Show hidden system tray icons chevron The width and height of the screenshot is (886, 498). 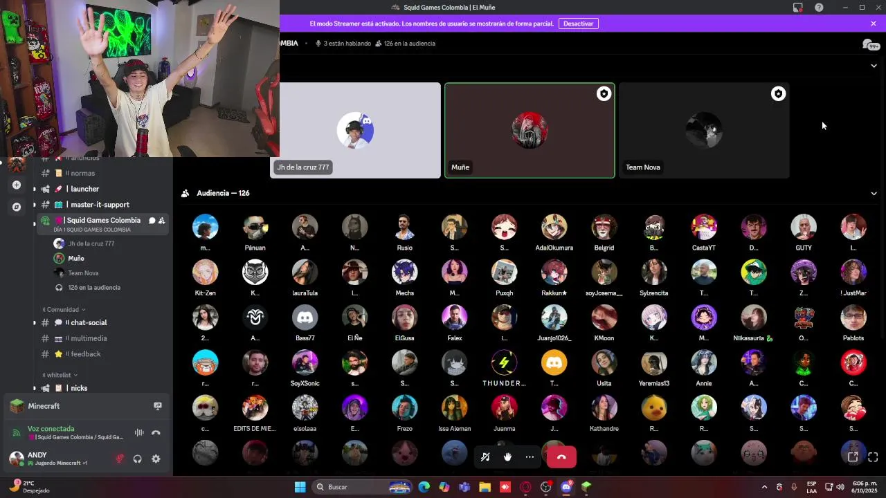(764, 487)
